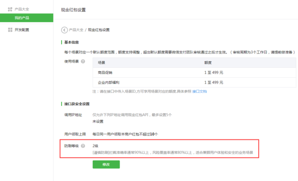Click the 商品促销 table cell

[105, 73]
